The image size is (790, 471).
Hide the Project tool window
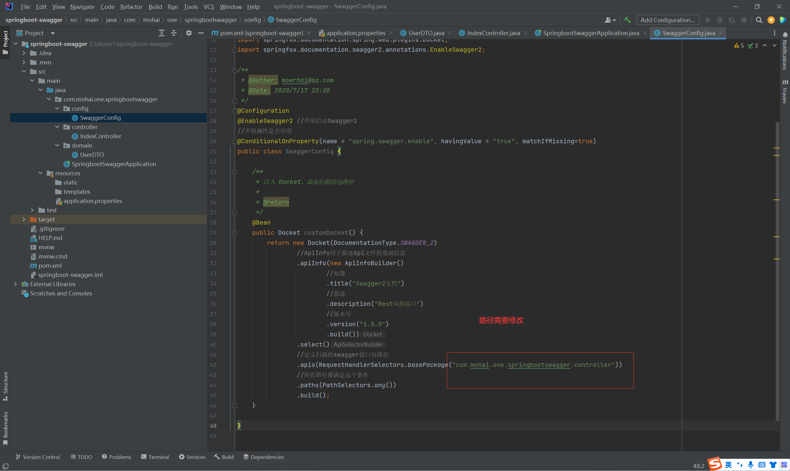201,33
